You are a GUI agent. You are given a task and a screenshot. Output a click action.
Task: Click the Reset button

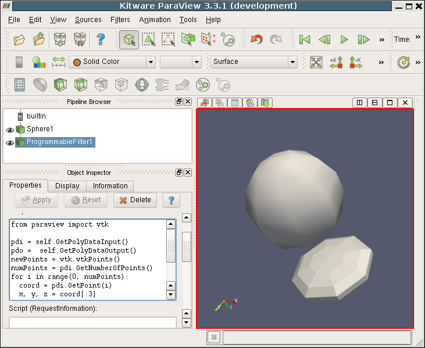[85, 200]
